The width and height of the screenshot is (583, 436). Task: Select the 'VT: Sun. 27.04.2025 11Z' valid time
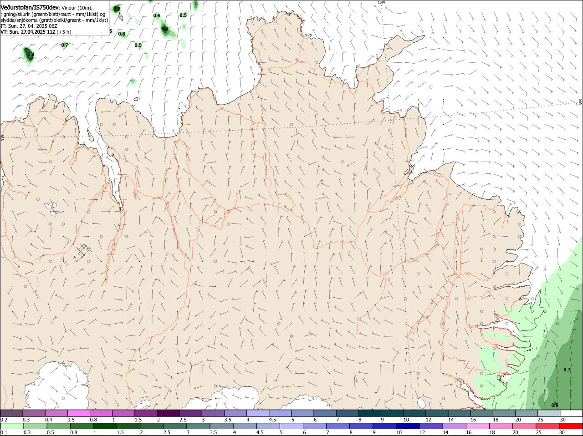(28, 32)
